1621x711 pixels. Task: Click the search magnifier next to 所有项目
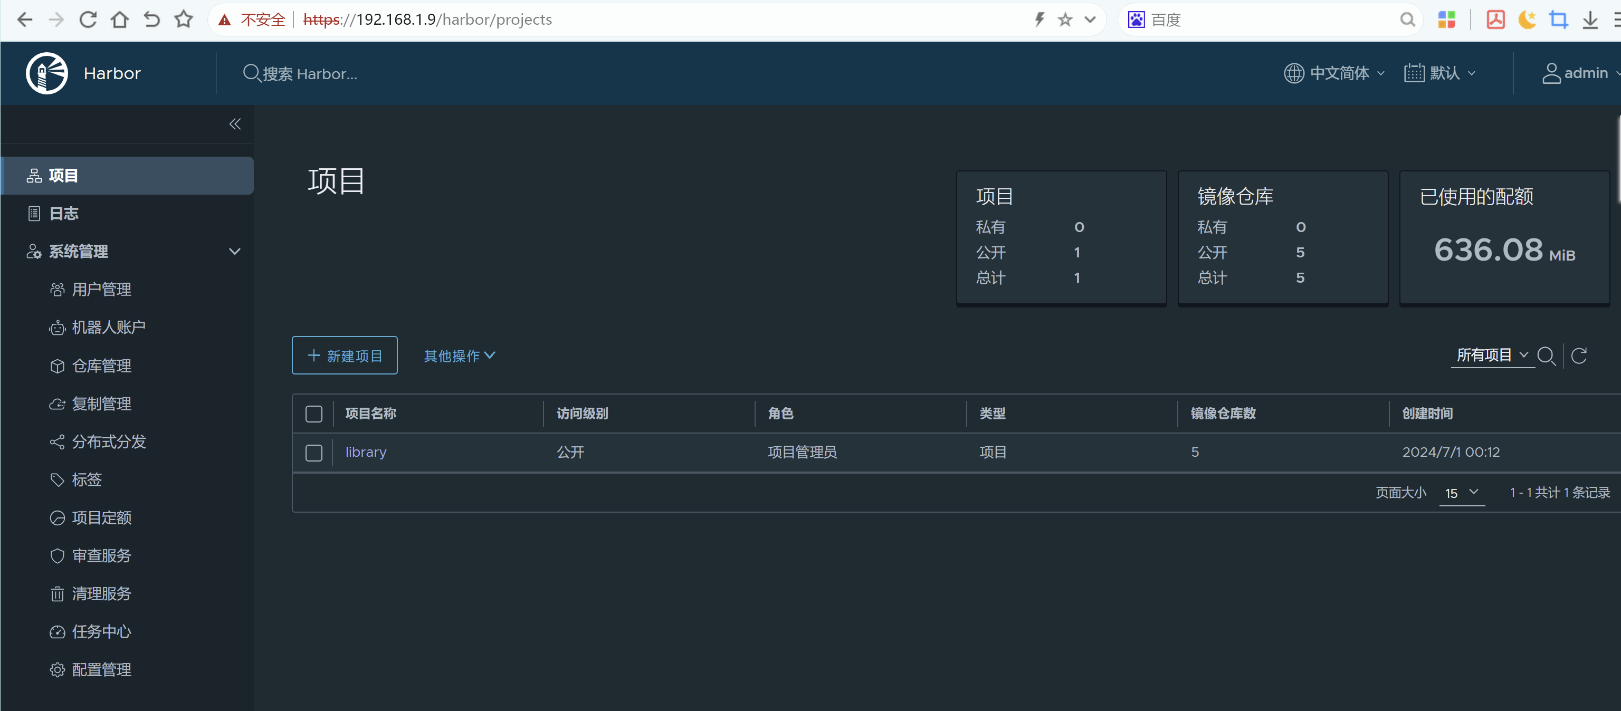click(1546, 355)
